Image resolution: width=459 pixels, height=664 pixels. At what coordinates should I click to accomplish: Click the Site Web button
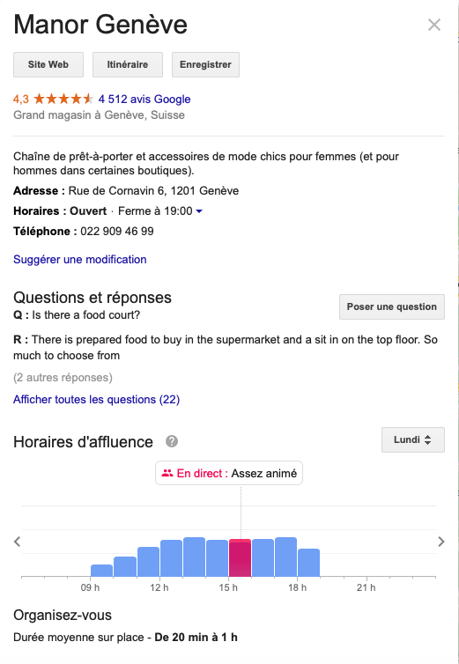click(x=48, y=64)
